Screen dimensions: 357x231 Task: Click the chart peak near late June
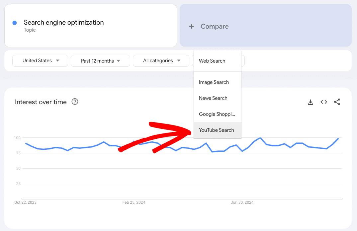coord(261,138)
